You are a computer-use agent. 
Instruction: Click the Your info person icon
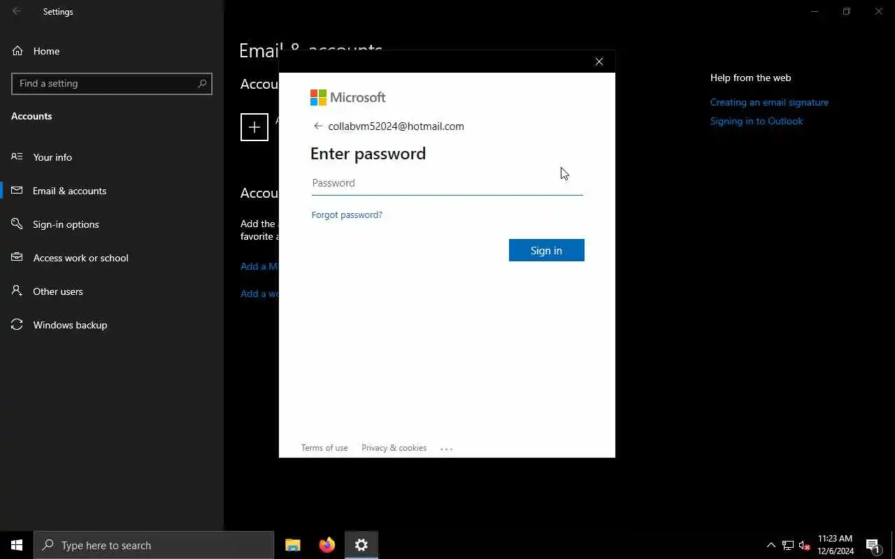click(x=17, y=157)
